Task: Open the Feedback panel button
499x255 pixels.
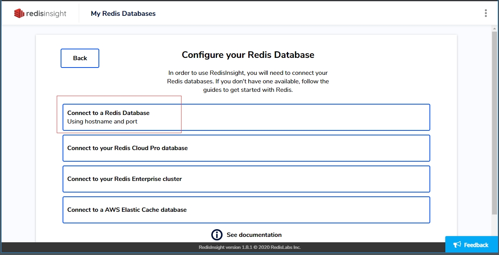Action: (x=472, y=245)
